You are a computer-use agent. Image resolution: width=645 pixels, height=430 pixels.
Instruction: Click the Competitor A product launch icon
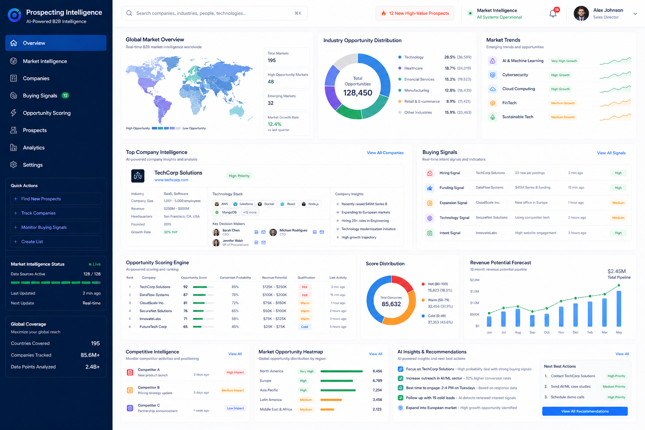[130, 372]
